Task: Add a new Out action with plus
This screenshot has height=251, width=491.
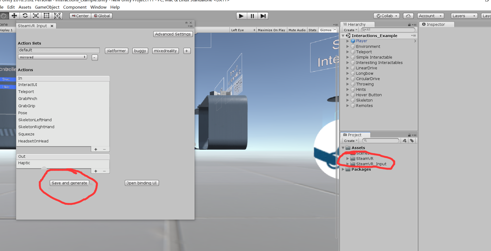Action: (x=96, y=171)
